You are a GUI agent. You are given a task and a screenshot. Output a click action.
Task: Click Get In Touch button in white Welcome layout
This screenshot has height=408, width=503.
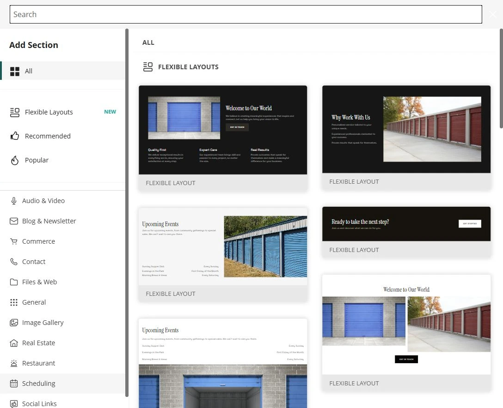pyautogui.click(x=406, y=360)
